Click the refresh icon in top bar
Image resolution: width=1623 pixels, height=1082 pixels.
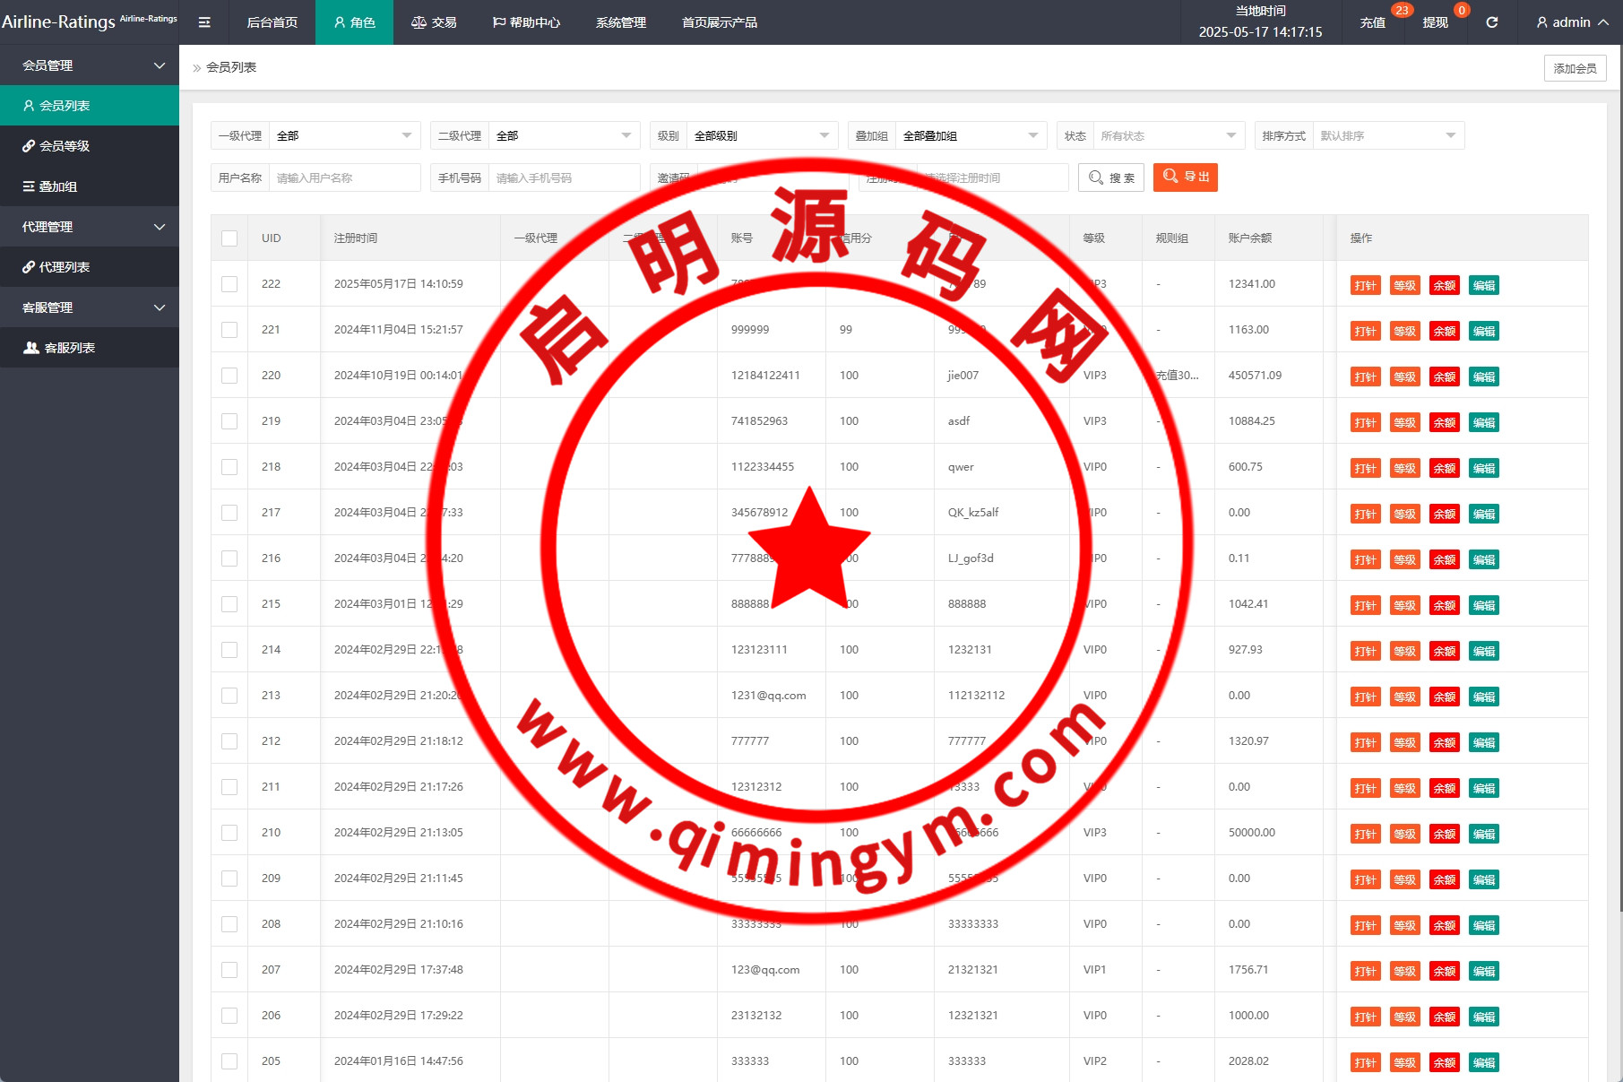click(x=1492, y=22)
